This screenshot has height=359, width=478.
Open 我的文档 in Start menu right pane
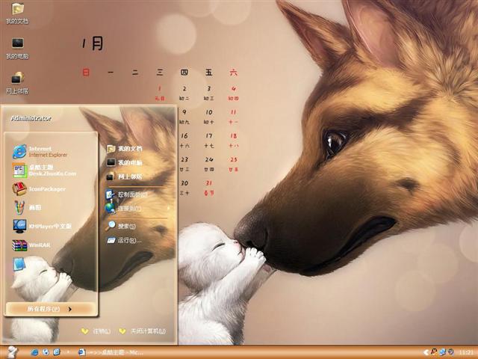tap(125, 149)
